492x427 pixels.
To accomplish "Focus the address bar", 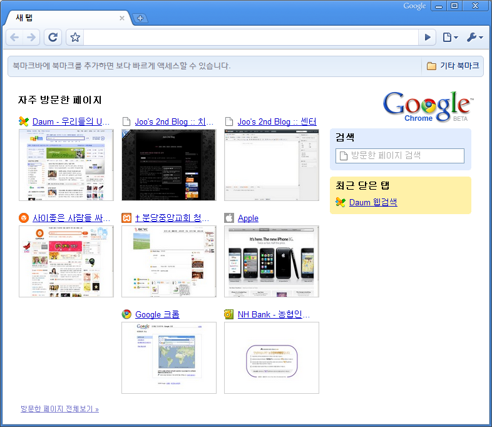I will [251, 38].
